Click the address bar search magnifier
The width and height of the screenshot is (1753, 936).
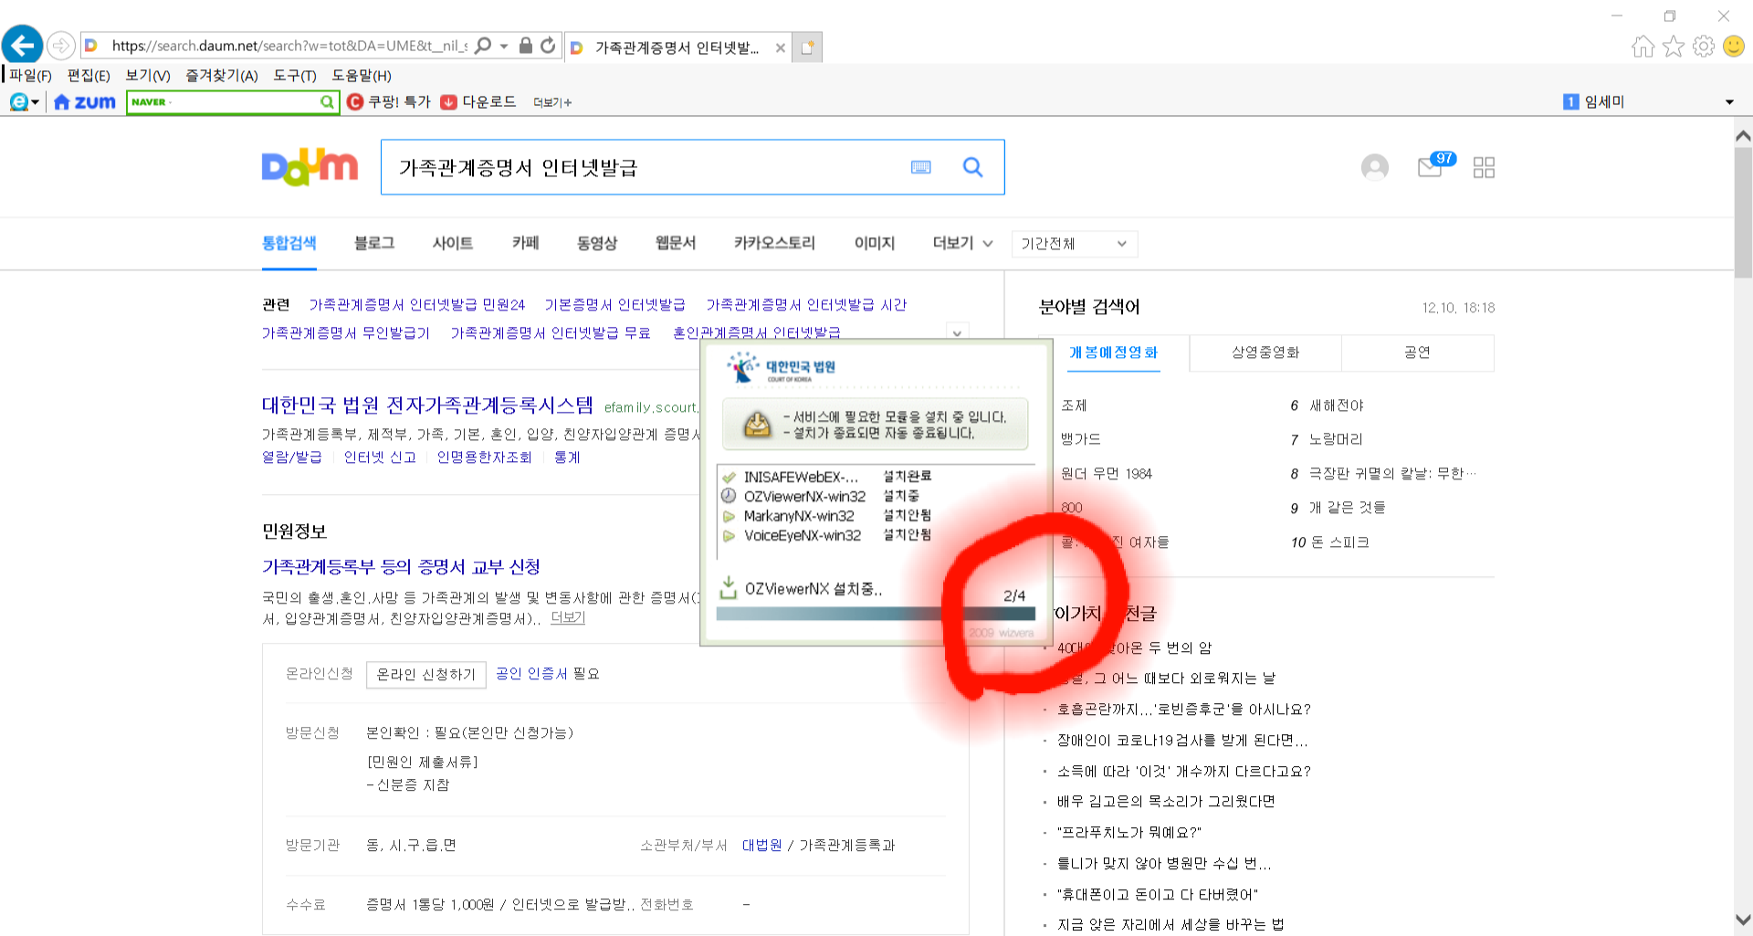(484, 46)
